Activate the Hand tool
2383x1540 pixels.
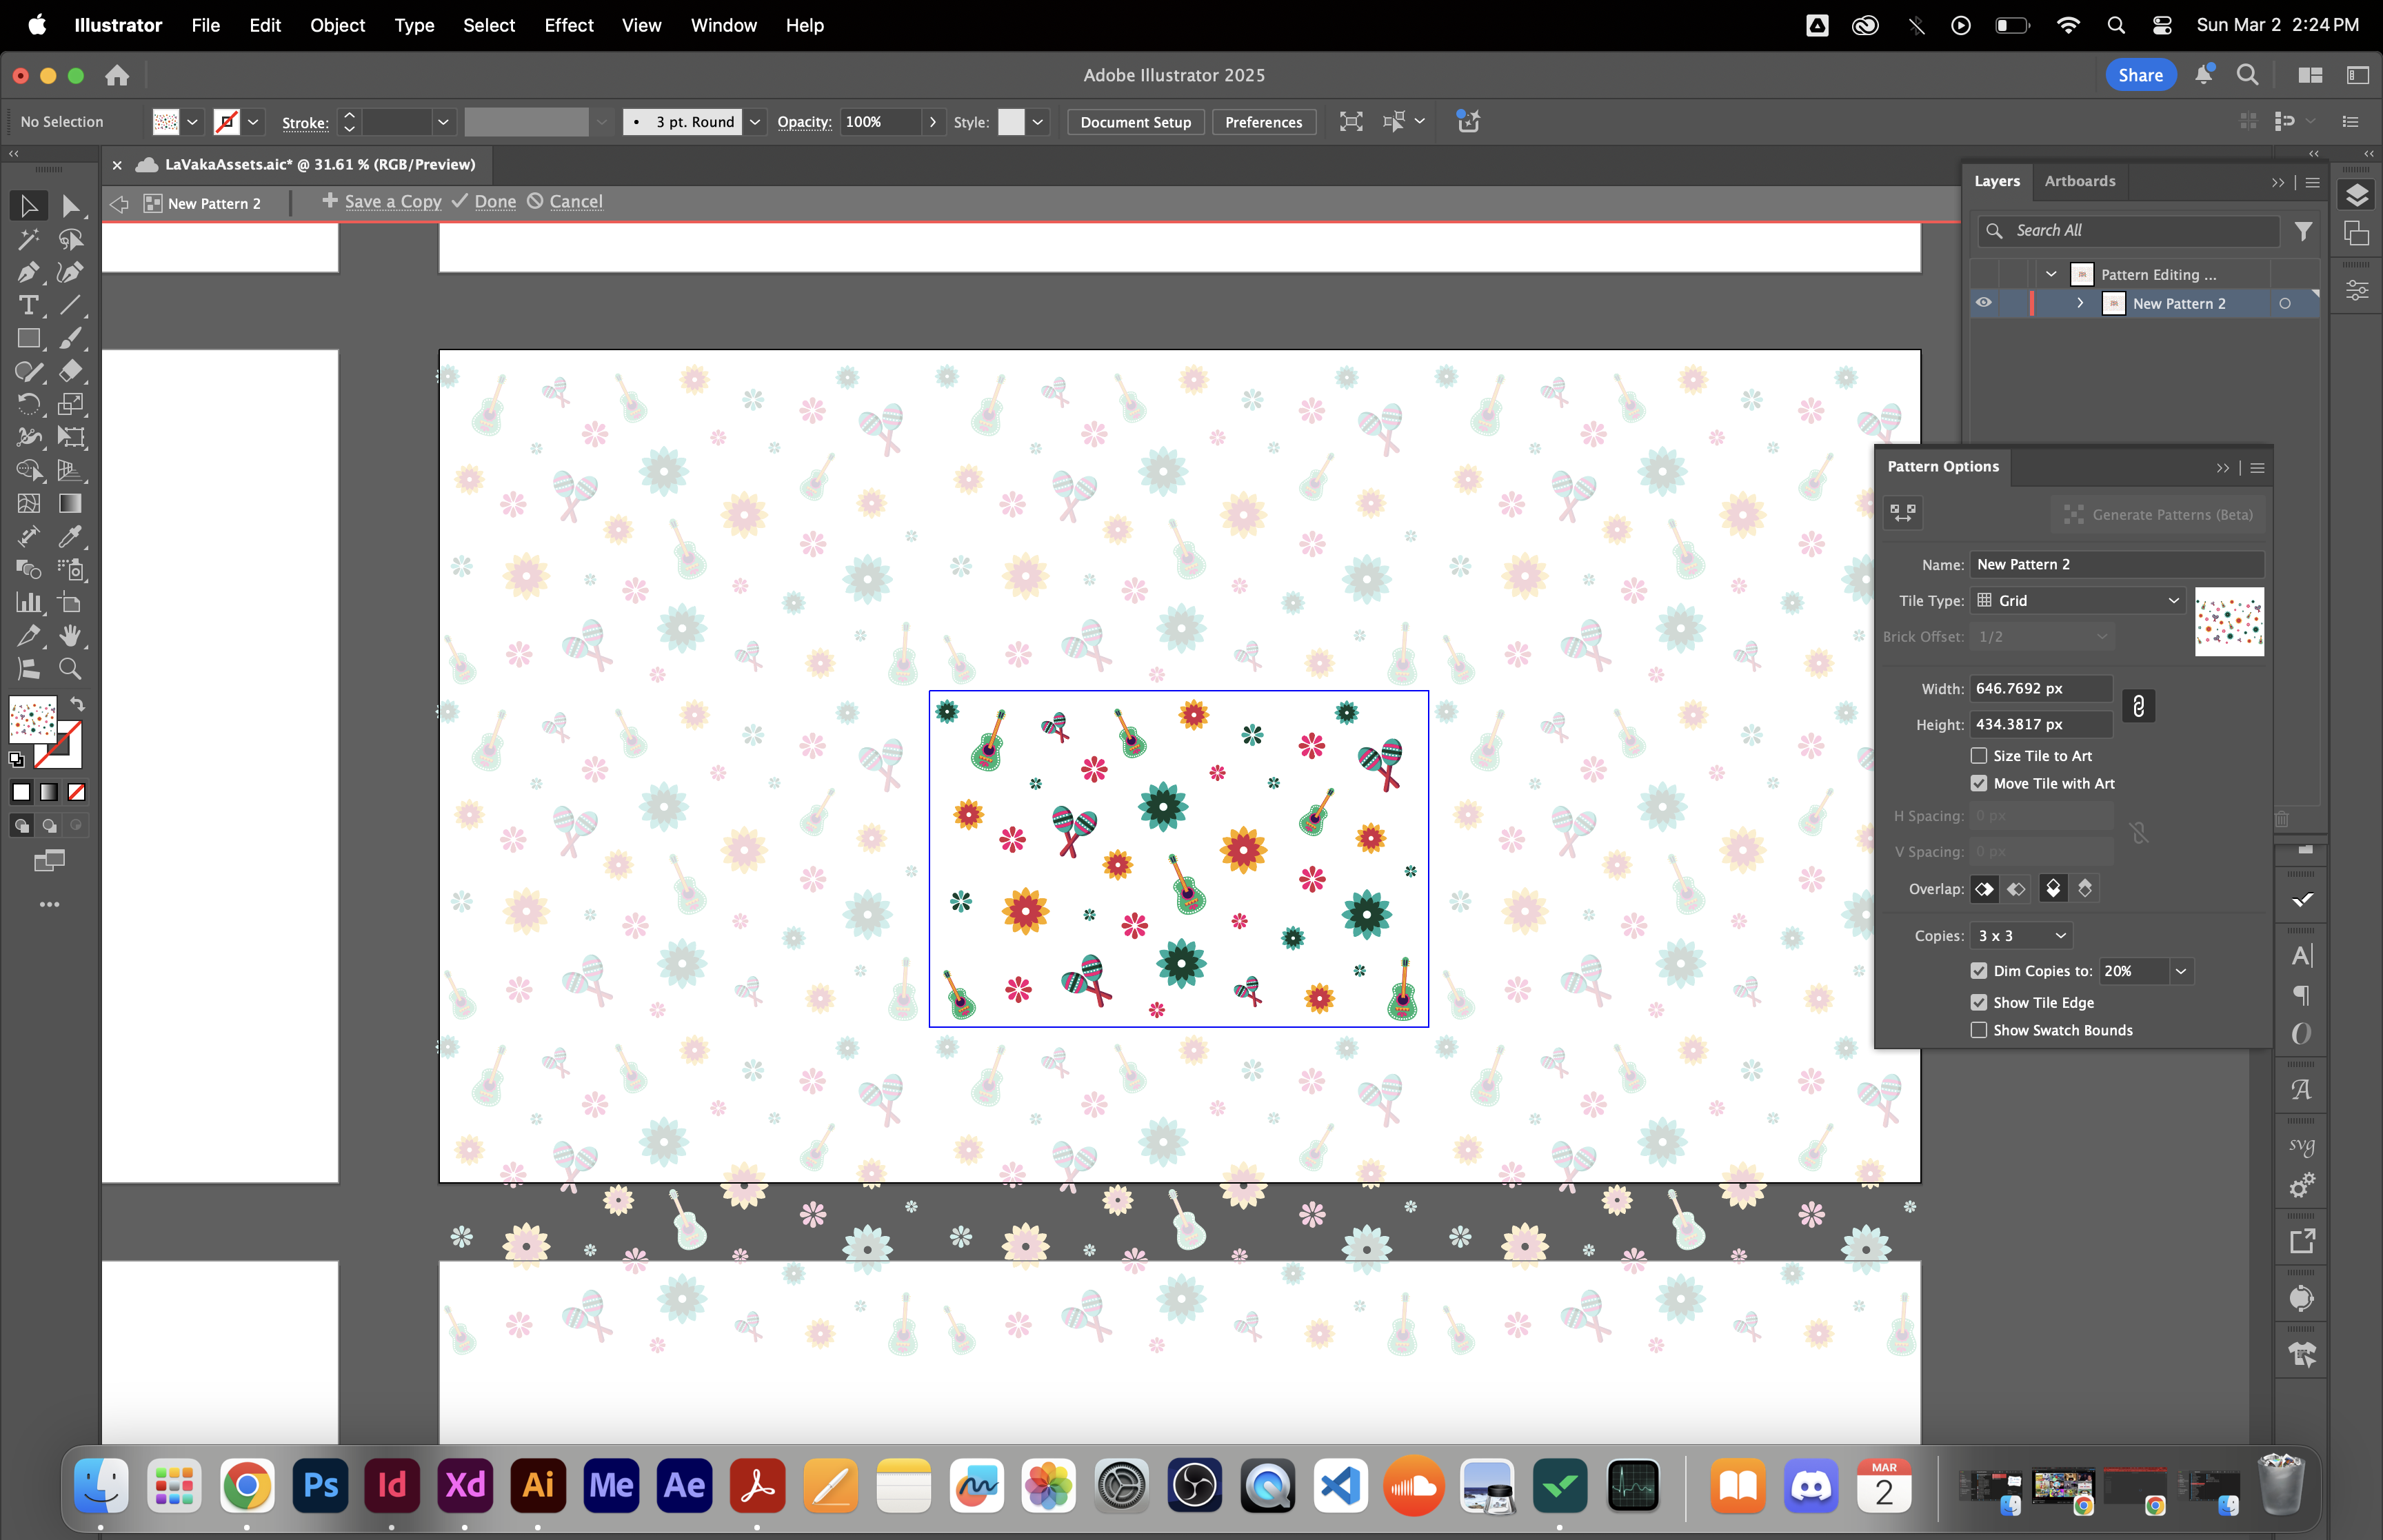click(x=70, y=635)
